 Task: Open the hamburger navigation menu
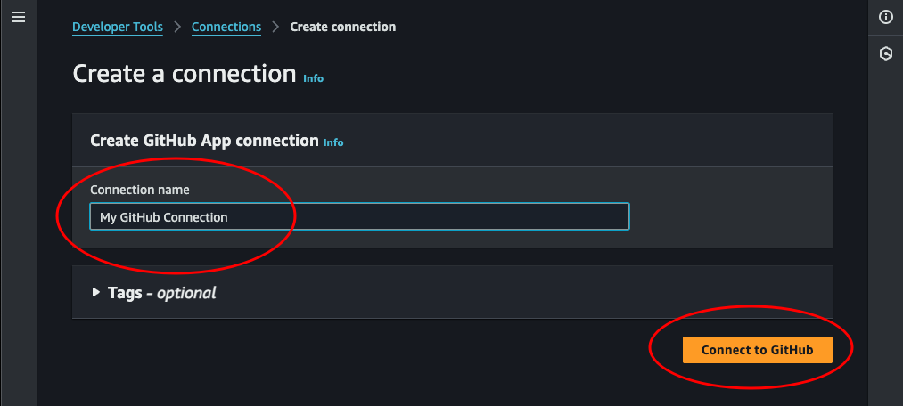(19, 17)
